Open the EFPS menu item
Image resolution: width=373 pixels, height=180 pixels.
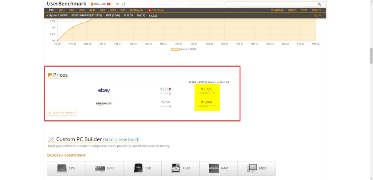[113, 10]
